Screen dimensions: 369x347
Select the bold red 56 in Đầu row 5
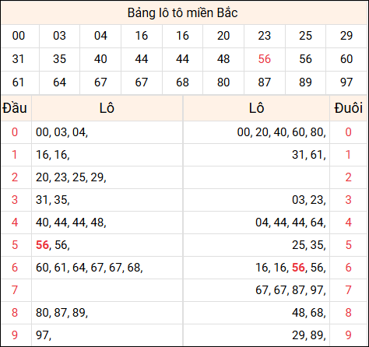pyautogui.click(x=42, y=245)
